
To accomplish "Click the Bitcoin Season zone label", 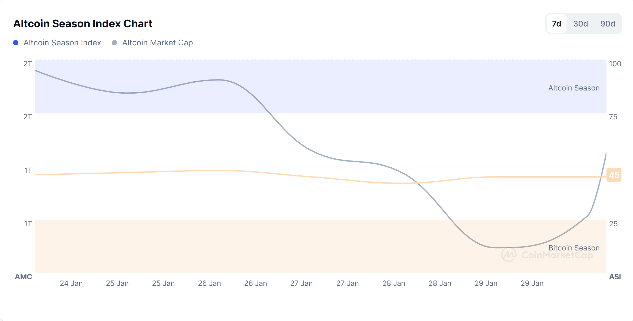I will (x=574, y=248).
